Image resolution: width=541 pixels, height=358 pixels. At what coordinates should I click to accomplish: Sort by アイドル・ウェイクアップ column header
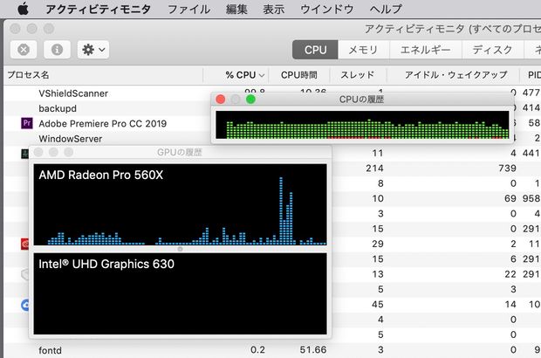pyautogui.click(x=455, y=75)
